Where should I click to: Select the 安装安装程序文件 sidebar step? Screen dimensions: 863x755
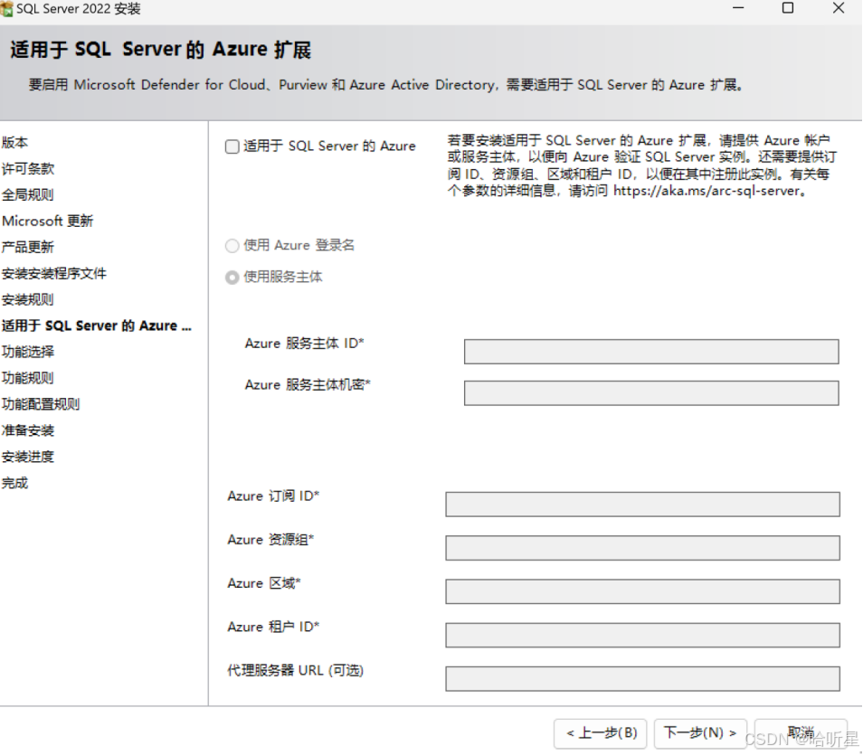pyautogui.click(x=54, y=273)
